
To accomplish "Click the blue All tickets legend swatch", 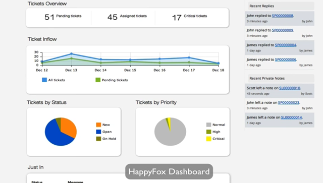I will [44, 80].
